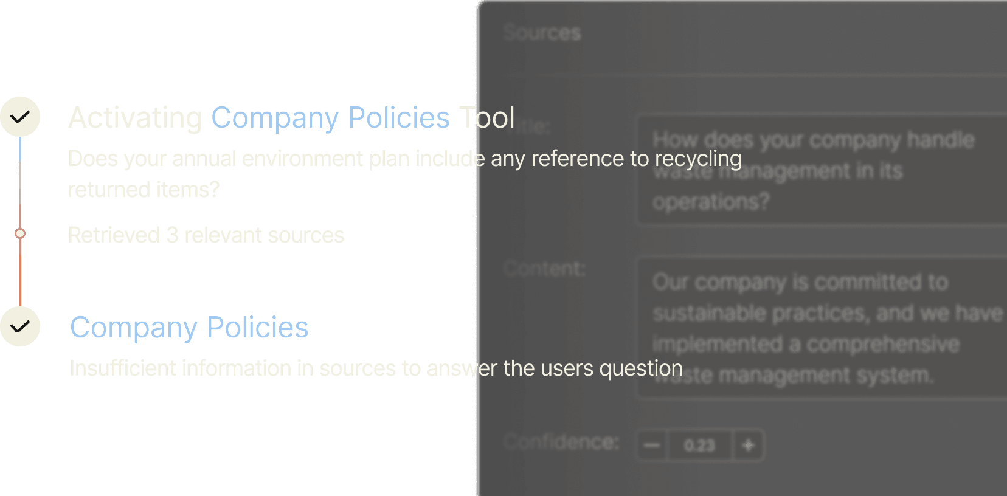Select the Sources panel header
Image resolution: width=1007 pixels, height=496 pixels.
click(x=542, y=33)
